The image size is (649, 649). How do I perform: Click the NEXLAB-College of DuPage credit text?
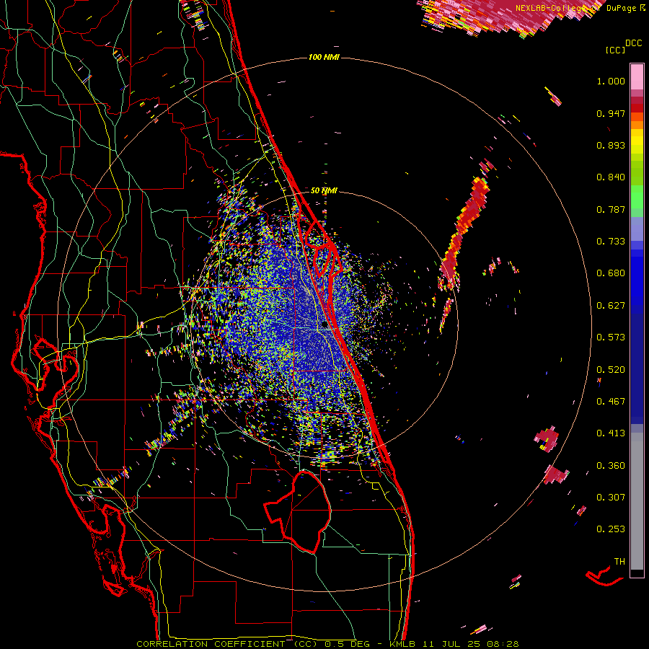578,8
